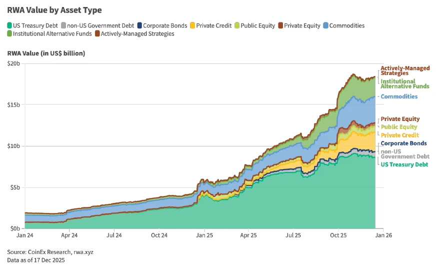Select the Oct 25 x-axis tick label
This screenshot has height=273, width=437.
(x=338, y=234)
